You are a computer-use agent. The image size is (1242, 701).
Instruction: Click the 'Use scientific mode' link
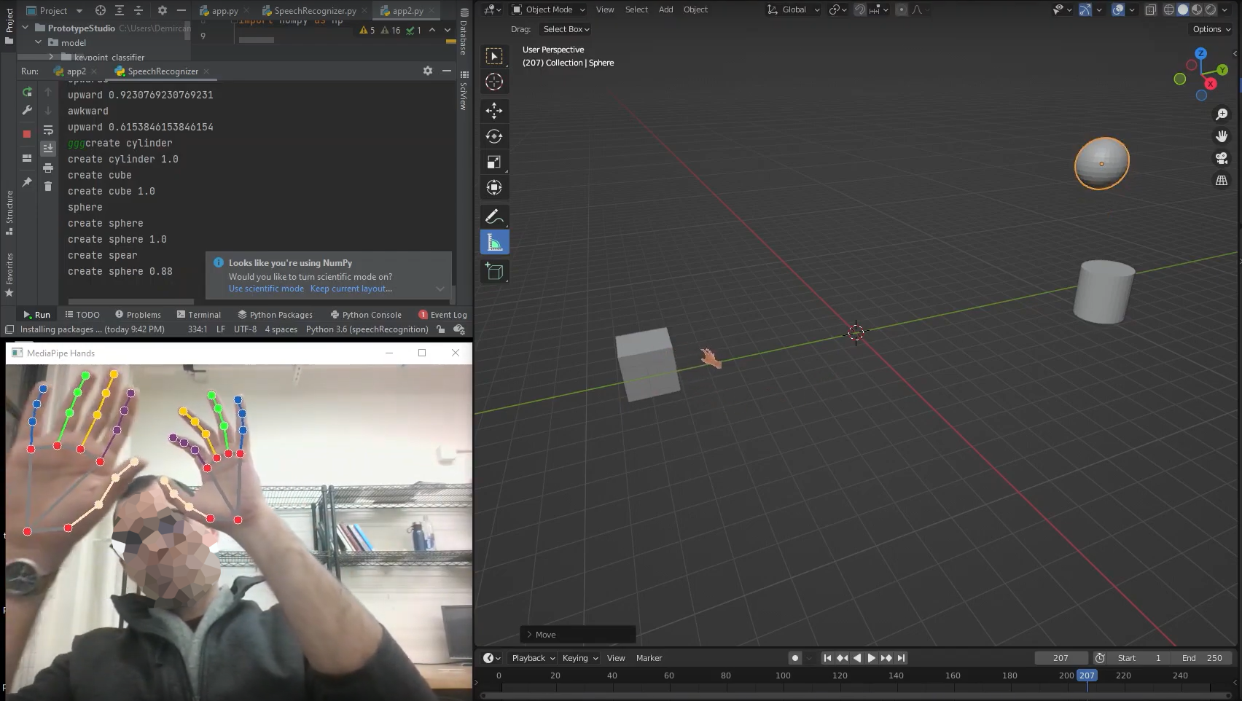click(x=266, y=289)
